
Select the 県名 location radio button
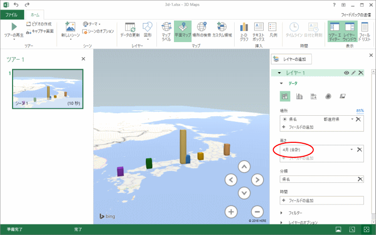click(285, 119)
